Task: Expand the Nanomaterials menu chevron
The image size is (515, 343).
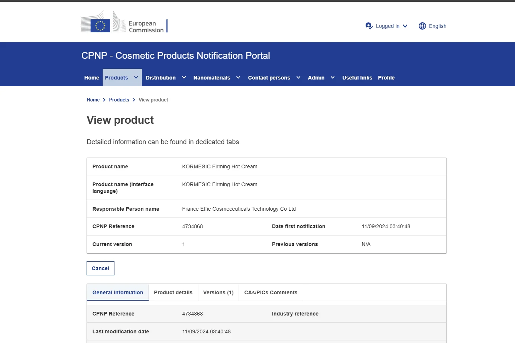Action: [x=238, y=78]
